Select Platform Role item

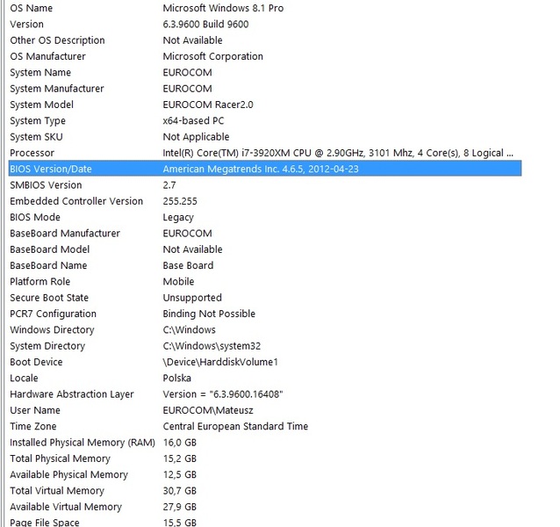point(265,281)
